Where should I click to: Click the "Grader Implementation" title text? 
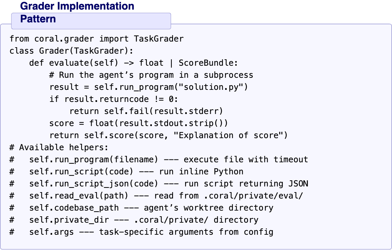coord(77,6)
